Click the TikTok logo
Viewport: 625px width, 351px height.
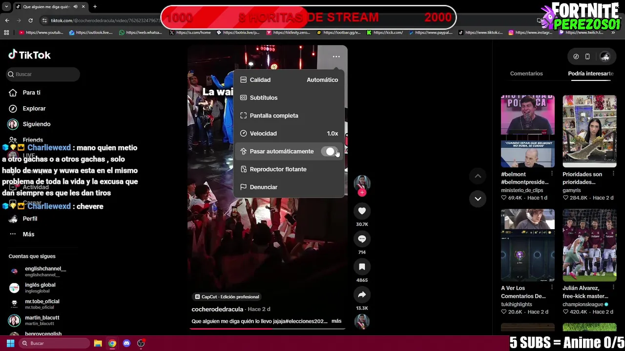pyautogui.click(x=29, y=55)
